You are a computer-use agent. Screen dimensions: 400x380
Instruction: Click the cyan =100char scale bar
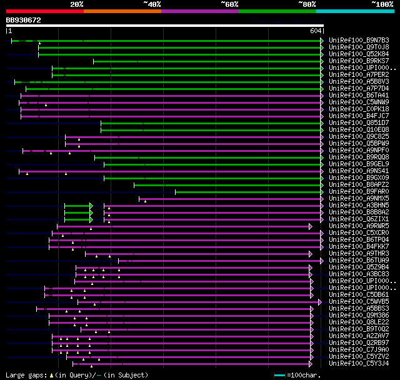click(279, 376)
